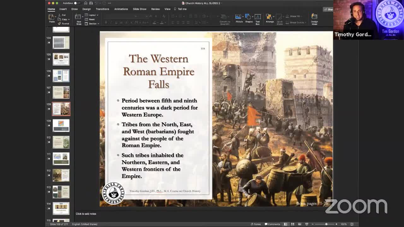Click the slide title 'The Western Roman Empire Falls'
The image size is (404, 227).
158,72
